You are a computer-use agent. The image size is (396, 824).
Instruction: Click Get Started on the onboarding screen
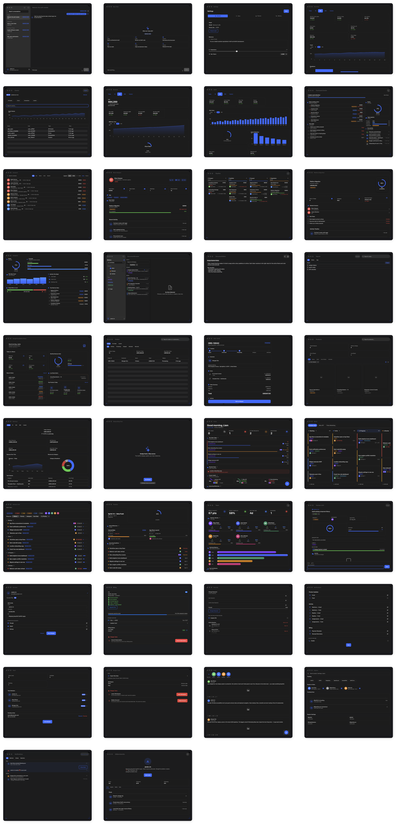tap(148, 479)
